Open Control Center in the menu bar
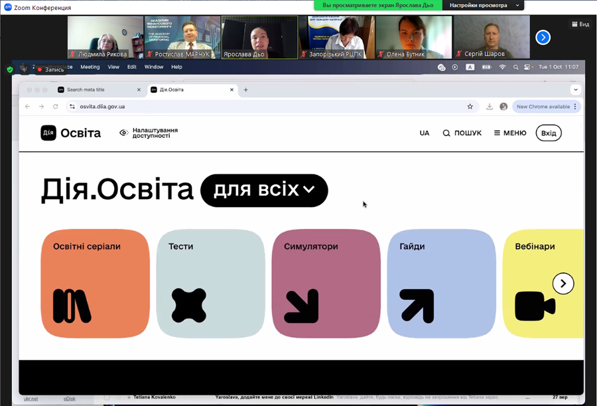Screen dimensions: 597x406 [x=527, y=67]
